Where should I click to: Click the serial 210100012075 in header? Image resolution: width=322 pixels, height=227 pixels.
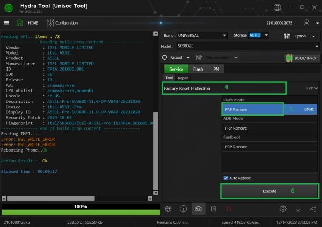coord(279,23)
